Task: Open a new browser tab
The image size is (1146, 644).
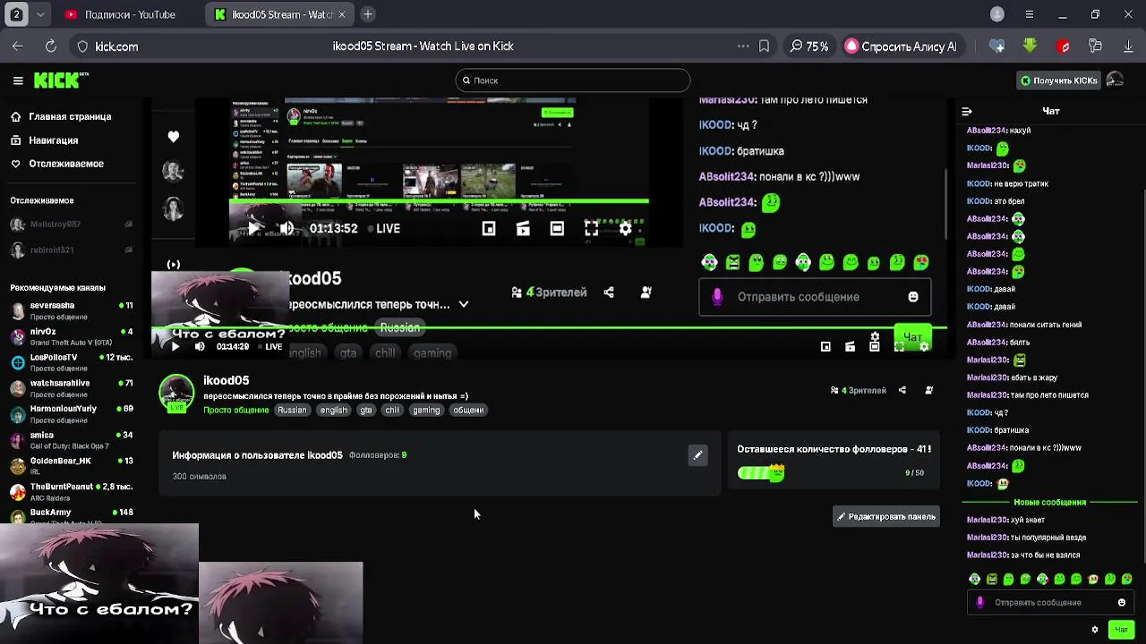Action: (x=368, y=14)
